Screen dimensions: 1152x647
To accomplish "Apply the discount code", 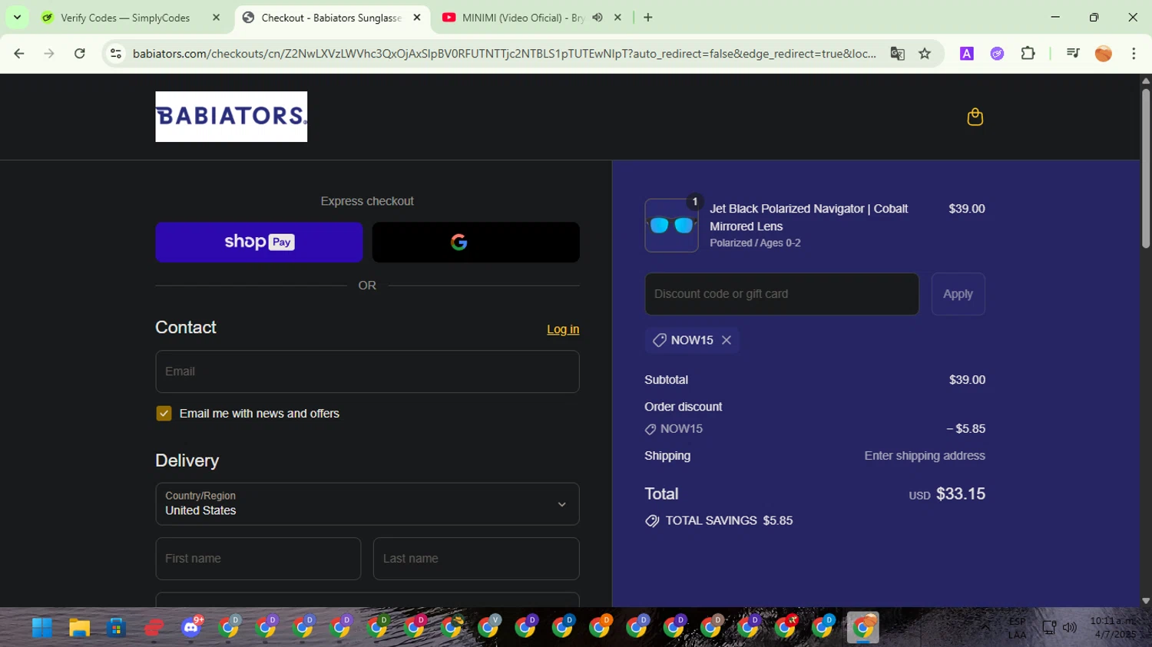I will click(958, 294).
